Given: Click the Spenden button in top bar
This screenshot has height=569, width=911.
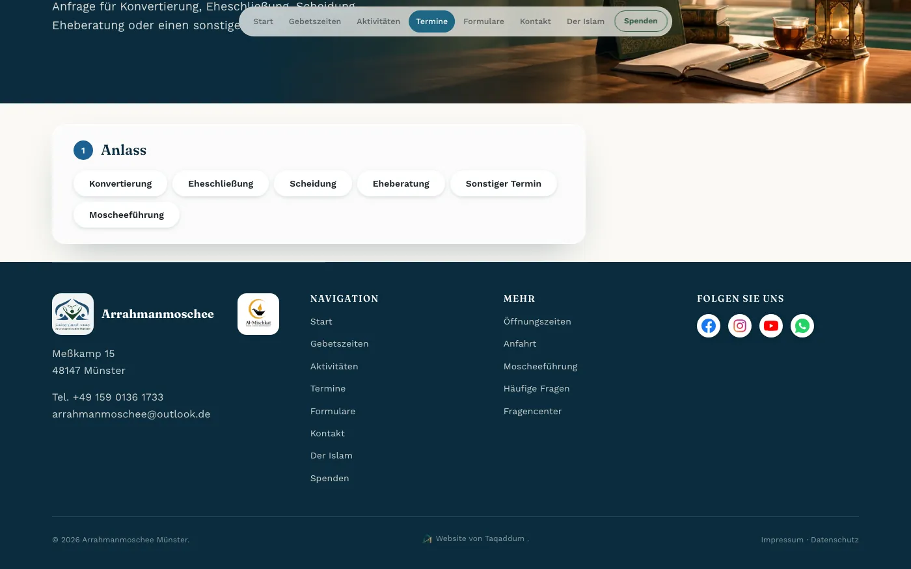Looking at the screenshot, I should 641,21.
